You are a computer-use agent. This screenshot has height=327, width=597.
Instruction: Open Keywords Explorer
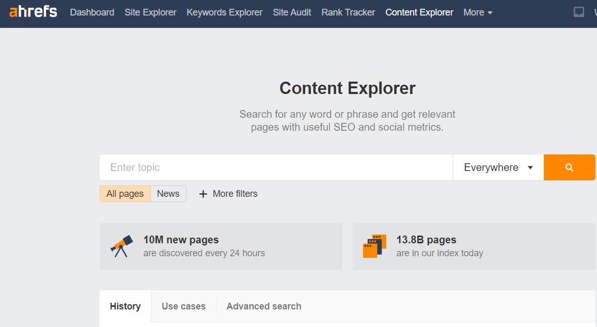click(225, 12)
